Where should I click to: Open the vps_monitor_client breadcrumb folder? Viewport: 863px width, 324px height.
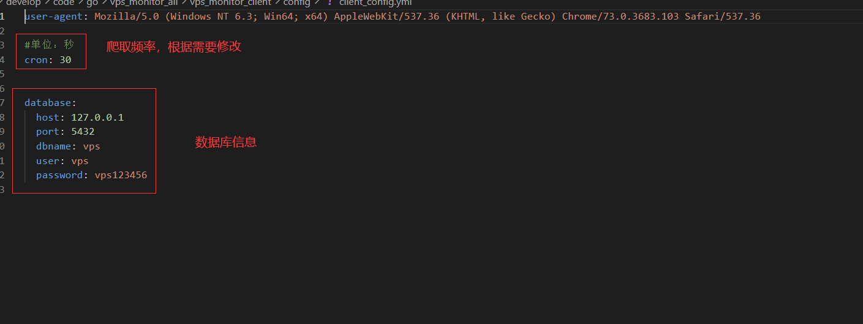230,2
